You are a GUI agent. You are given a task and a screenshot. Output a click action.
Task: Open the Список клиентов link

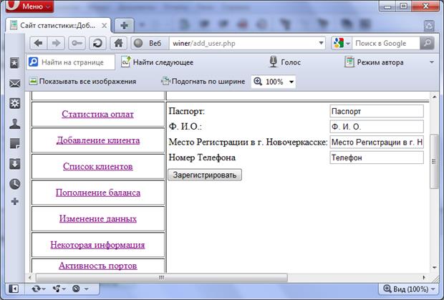[x=98, y=166]
